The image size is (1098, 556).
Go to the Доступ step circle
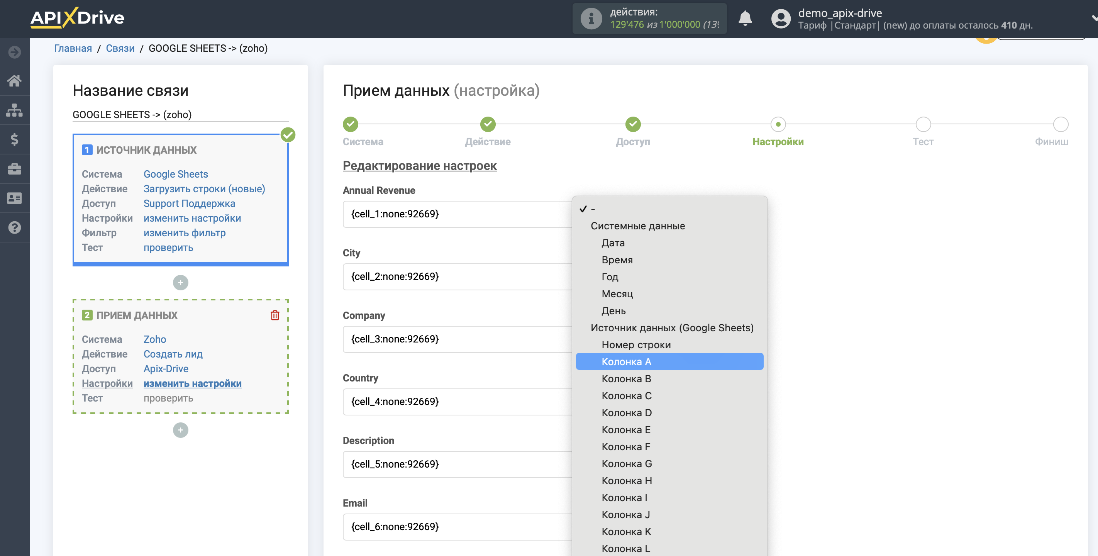(633, 124)
